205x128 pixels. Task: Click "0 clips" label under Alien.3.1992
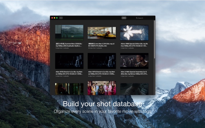(127, 76)
